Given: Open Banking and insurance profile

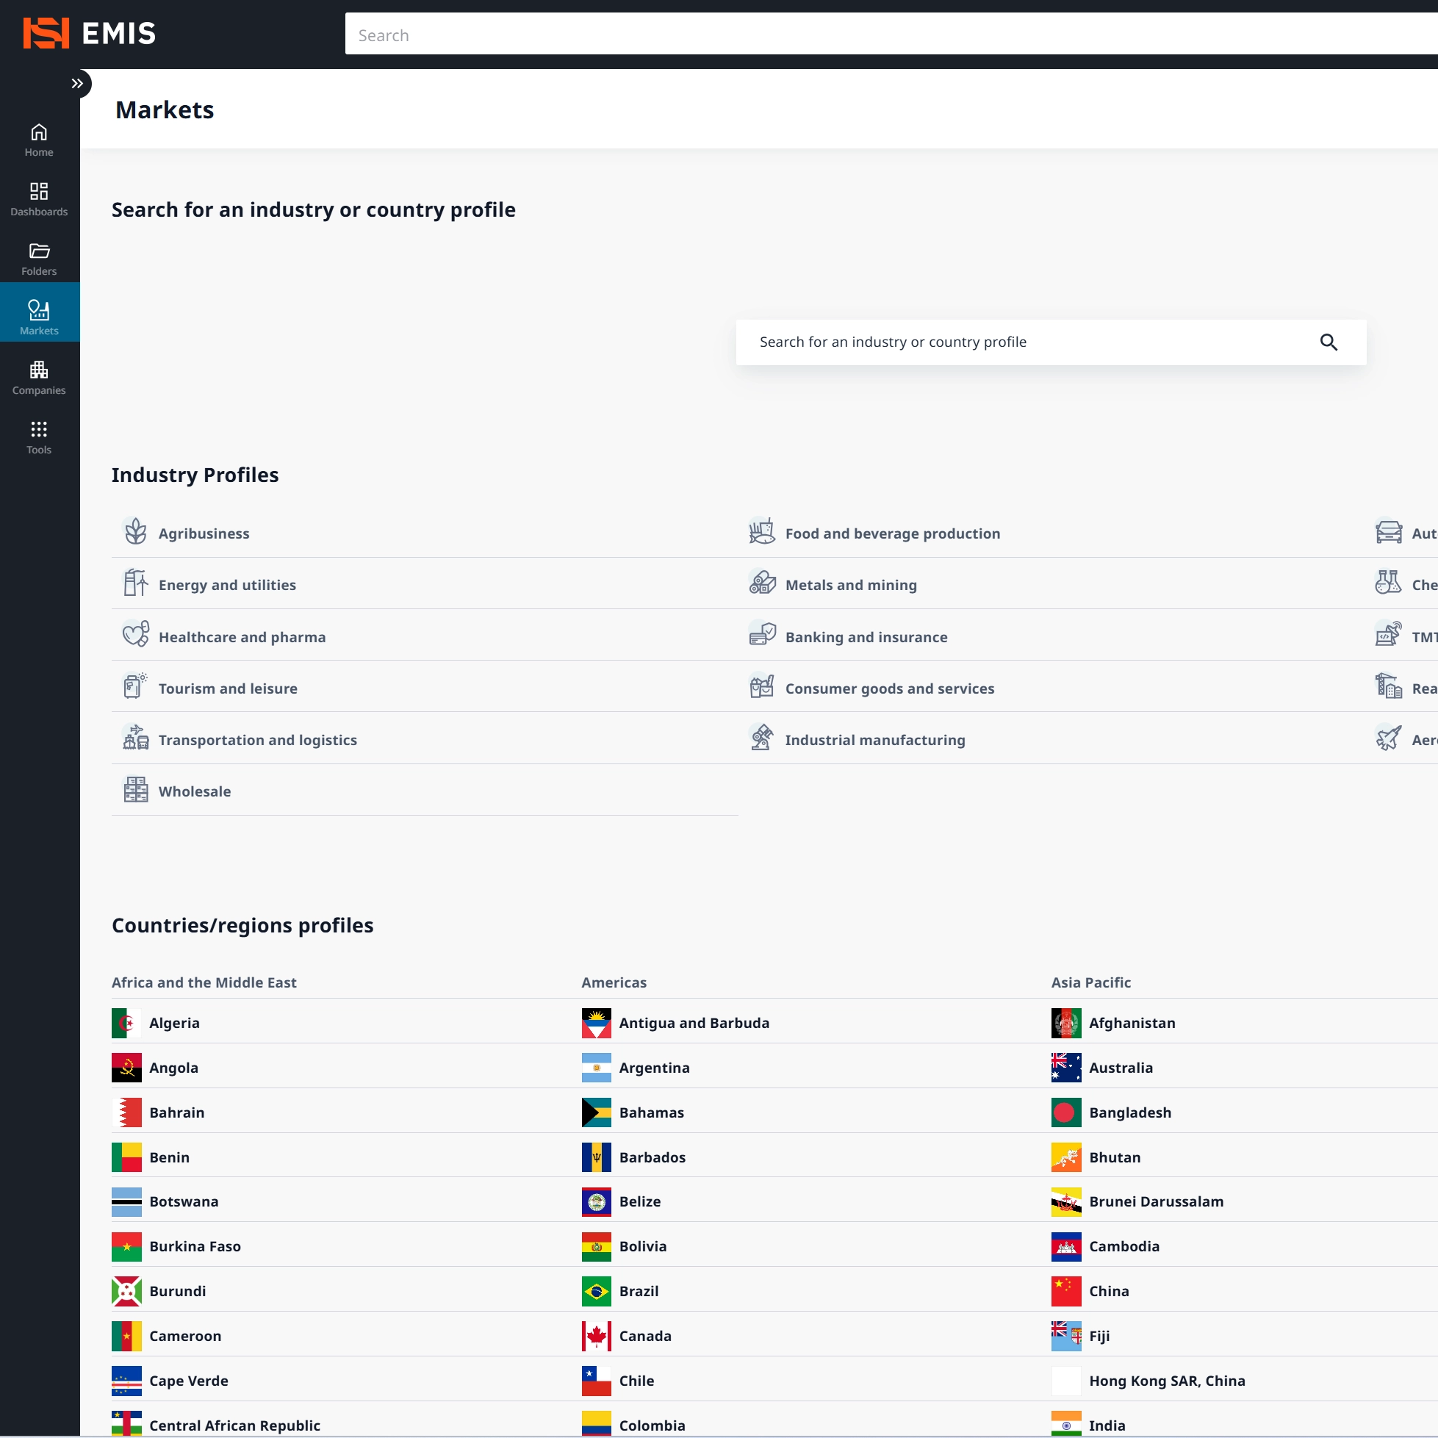Looking at the screenshot, I should (866, 637).
